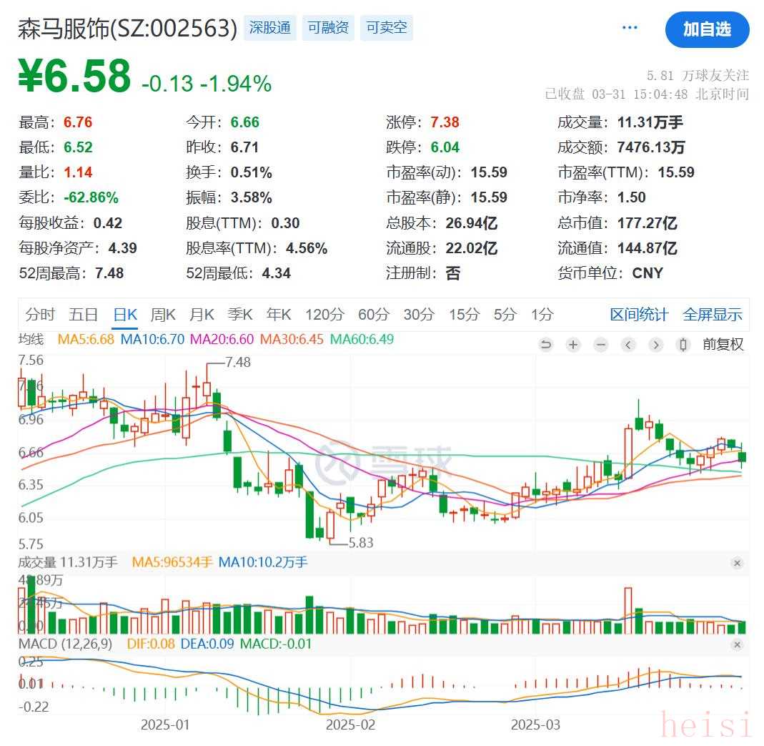This screenshot has width=764, height=746.
Task: Switch to the 周K tab
Action: (163, 315)
